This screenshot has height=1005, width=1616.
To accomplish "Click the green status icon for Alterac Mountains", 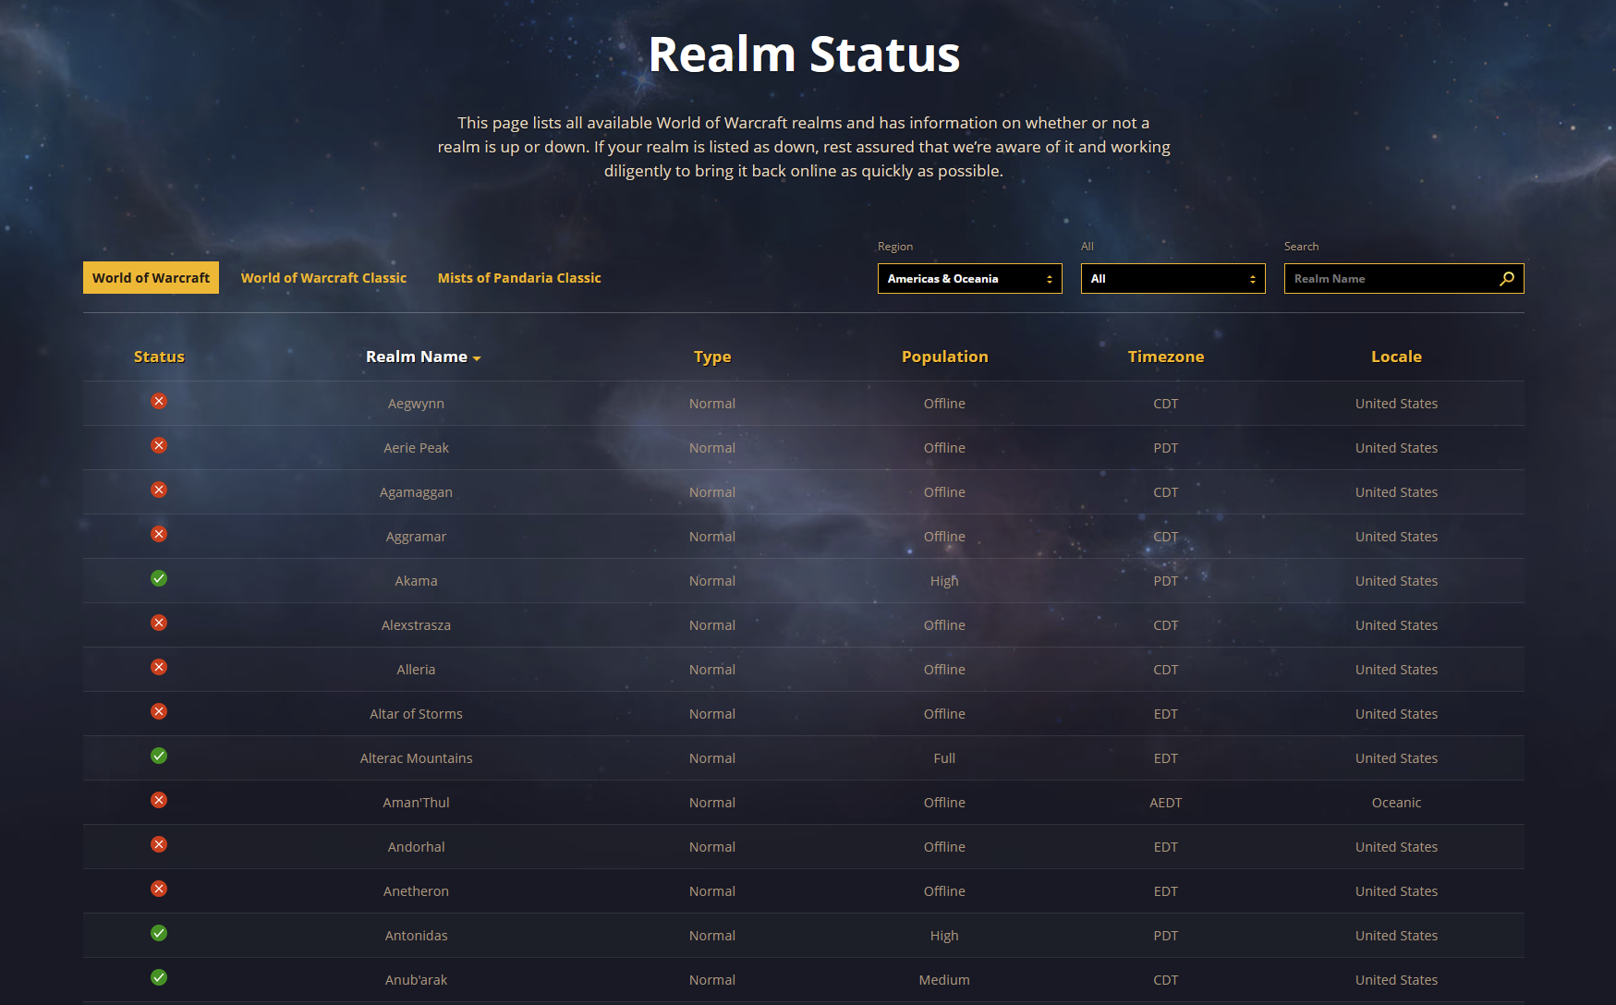I will (159, 756).
